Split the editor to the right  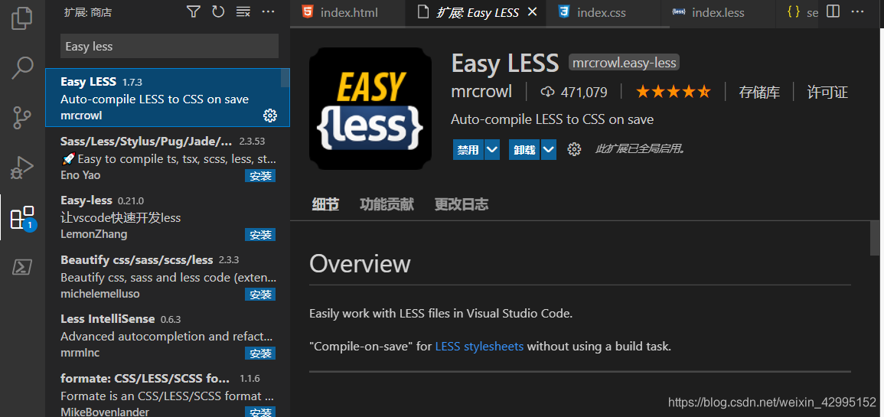click(x=833, y=11)
